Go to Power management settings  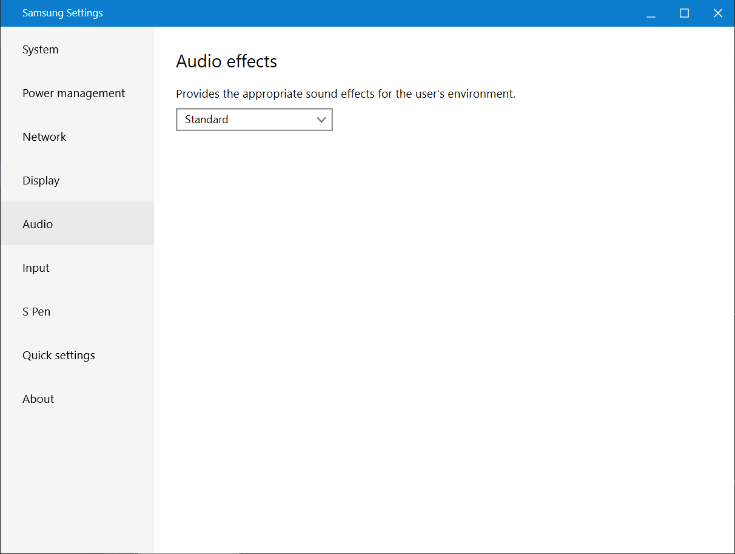coord(77,93)
